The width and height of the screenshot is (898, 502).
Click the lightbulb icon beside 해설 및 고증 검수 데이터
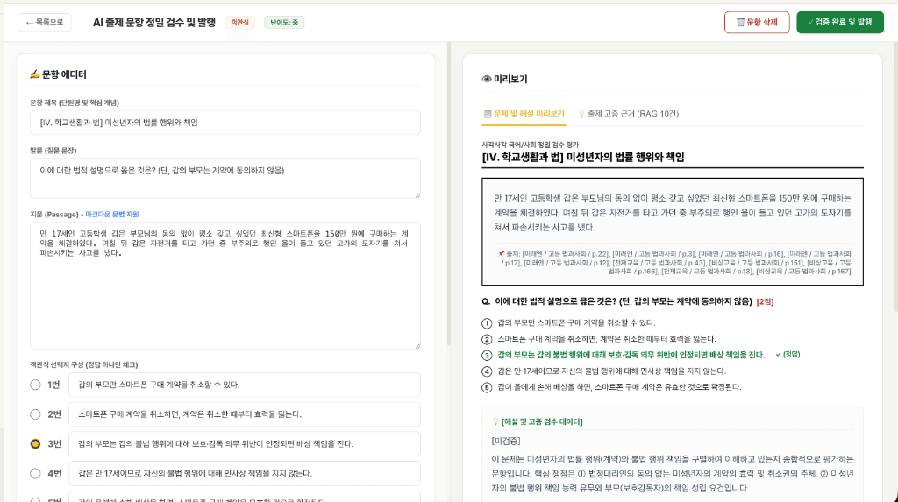(x=496, y=421)
